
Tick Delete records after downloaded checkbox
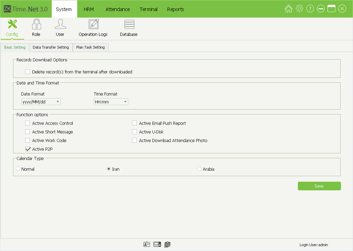28,72
